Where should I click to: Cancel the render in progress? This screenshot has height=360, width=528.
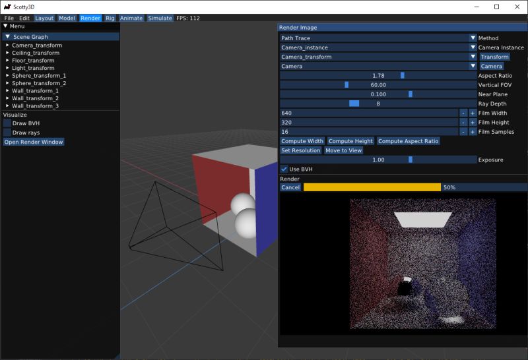pos(290,187)
